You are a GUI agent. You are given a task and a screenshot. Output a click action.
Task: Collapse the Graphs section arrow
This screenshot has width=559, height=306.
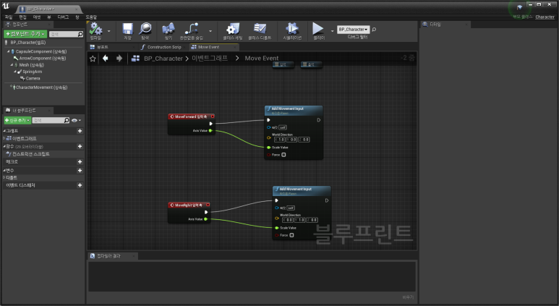click(x=4, y=131)
